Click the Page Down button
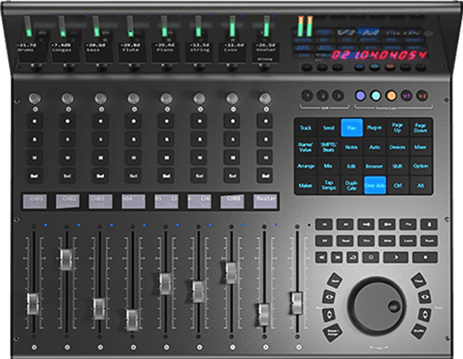The height and width of the screenshot is (359, 463). tap(420, 127)
